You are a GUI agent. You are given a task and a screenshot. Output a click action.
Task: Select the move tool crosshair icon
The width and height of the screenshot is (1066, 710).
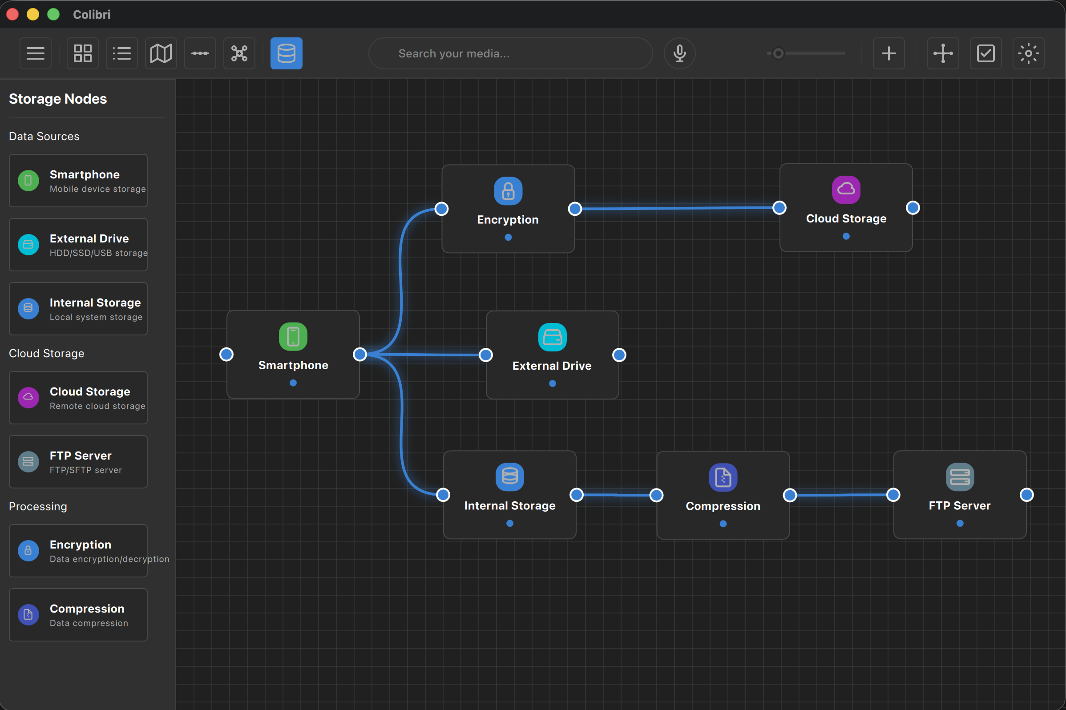(x=943, y=53)
